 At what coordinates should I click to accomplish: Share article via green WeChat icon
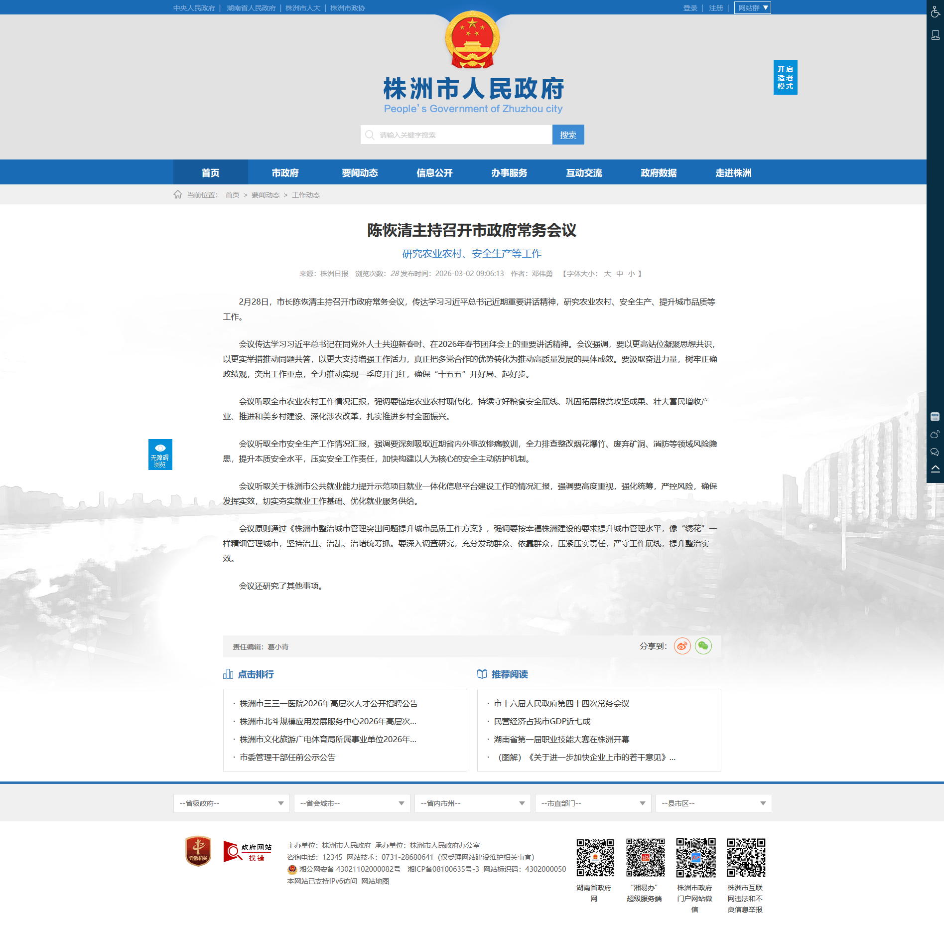point(703,646)
